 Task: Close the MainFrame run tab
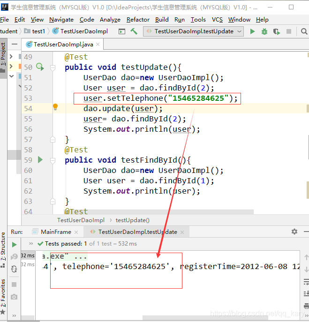76,232
